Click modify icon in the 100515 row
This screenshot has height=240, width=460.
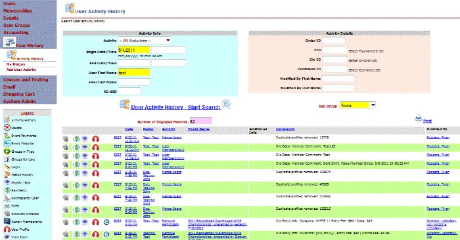[85, 210]
